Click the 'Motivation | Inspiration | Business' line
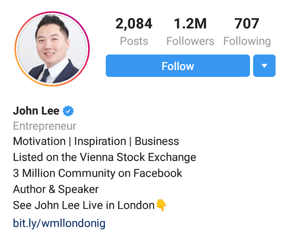Screen dimensions: 288x233 point(96,141)
